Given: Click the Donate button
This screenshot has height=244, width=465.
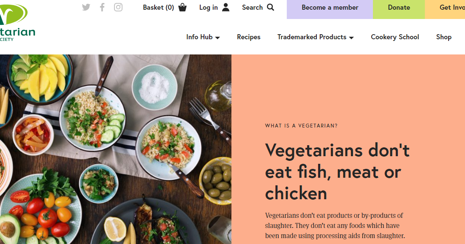Looking at the screenshot, I should coord(399,7).
